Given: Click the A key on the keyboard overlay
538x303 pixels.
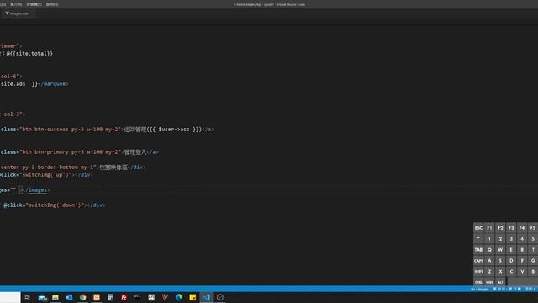Looking at the screenshot, I should coord(489,261).
